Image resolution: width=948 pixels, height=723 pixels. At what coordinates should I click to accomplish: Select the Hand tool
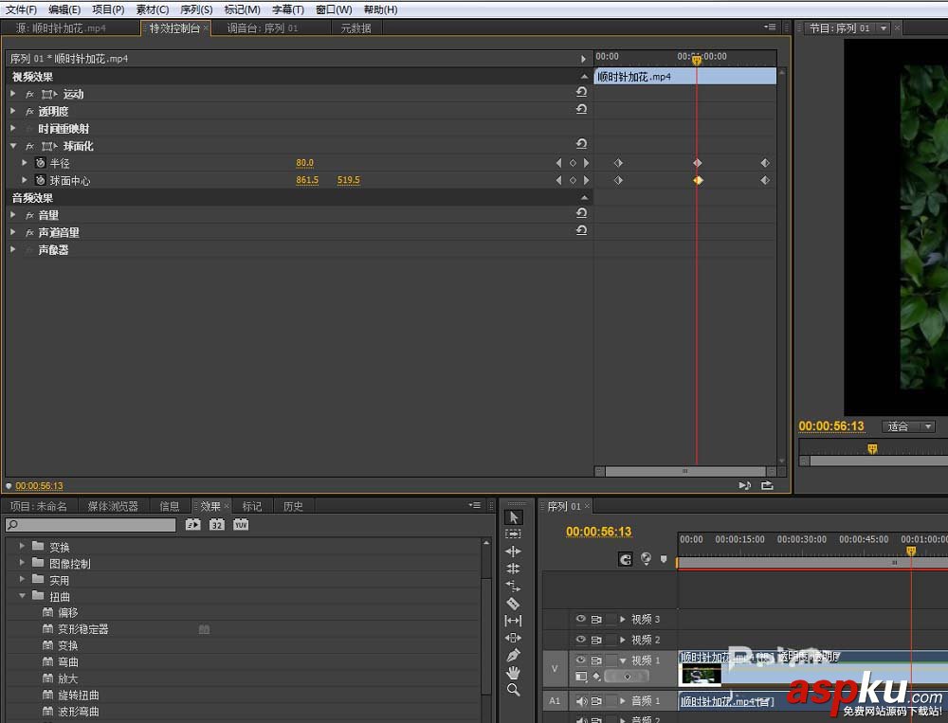[513, 672]
